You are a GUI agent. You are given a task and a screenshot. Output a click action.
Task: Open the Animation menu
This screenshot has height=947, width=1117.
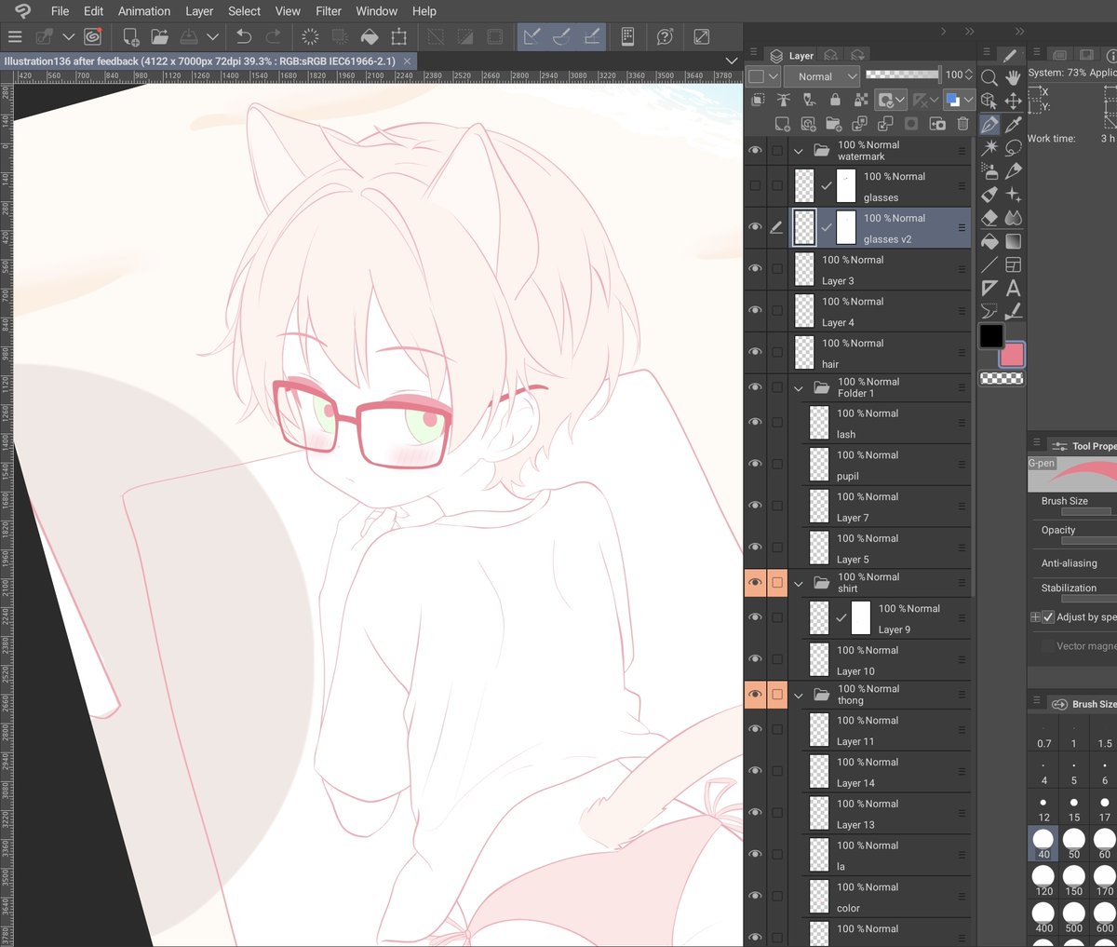144,11
